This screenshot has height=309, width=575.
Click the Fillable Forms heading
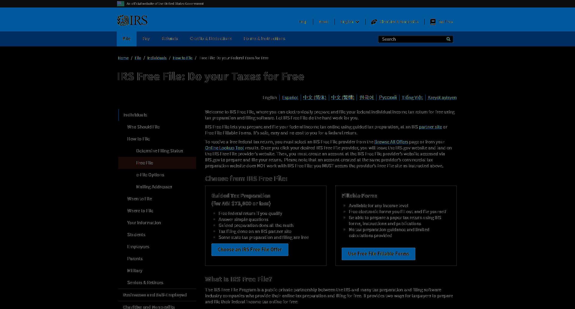pyautogui.click(x=359, y=196)
